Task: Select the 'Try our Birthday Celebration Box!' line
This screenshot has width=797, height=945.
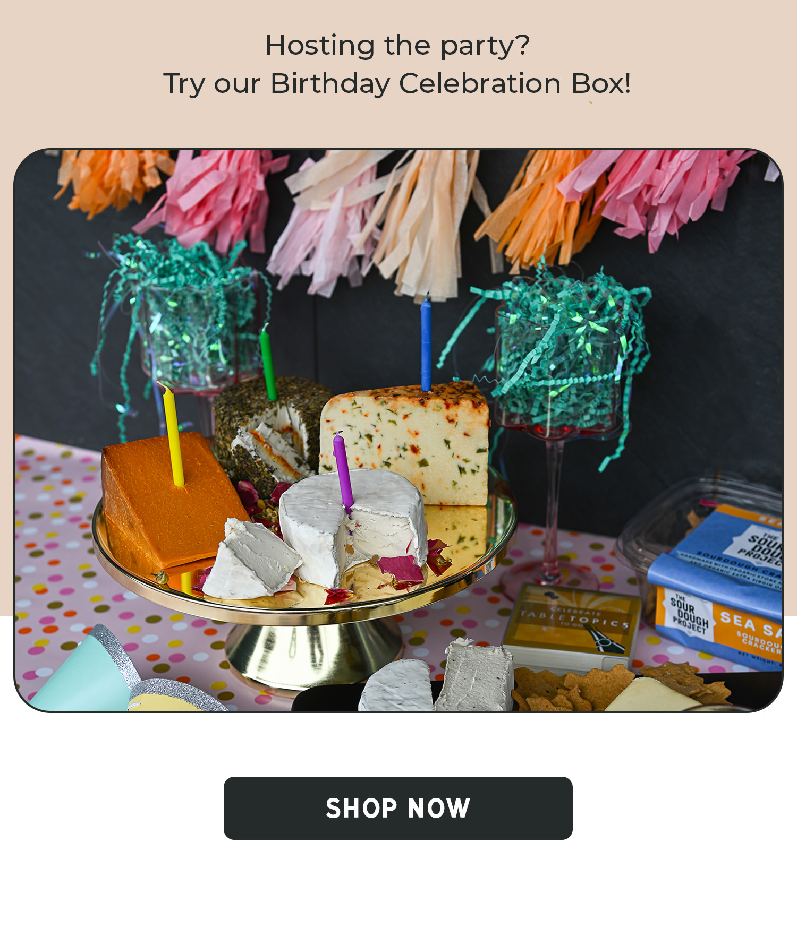Action: tap(397, 84)
